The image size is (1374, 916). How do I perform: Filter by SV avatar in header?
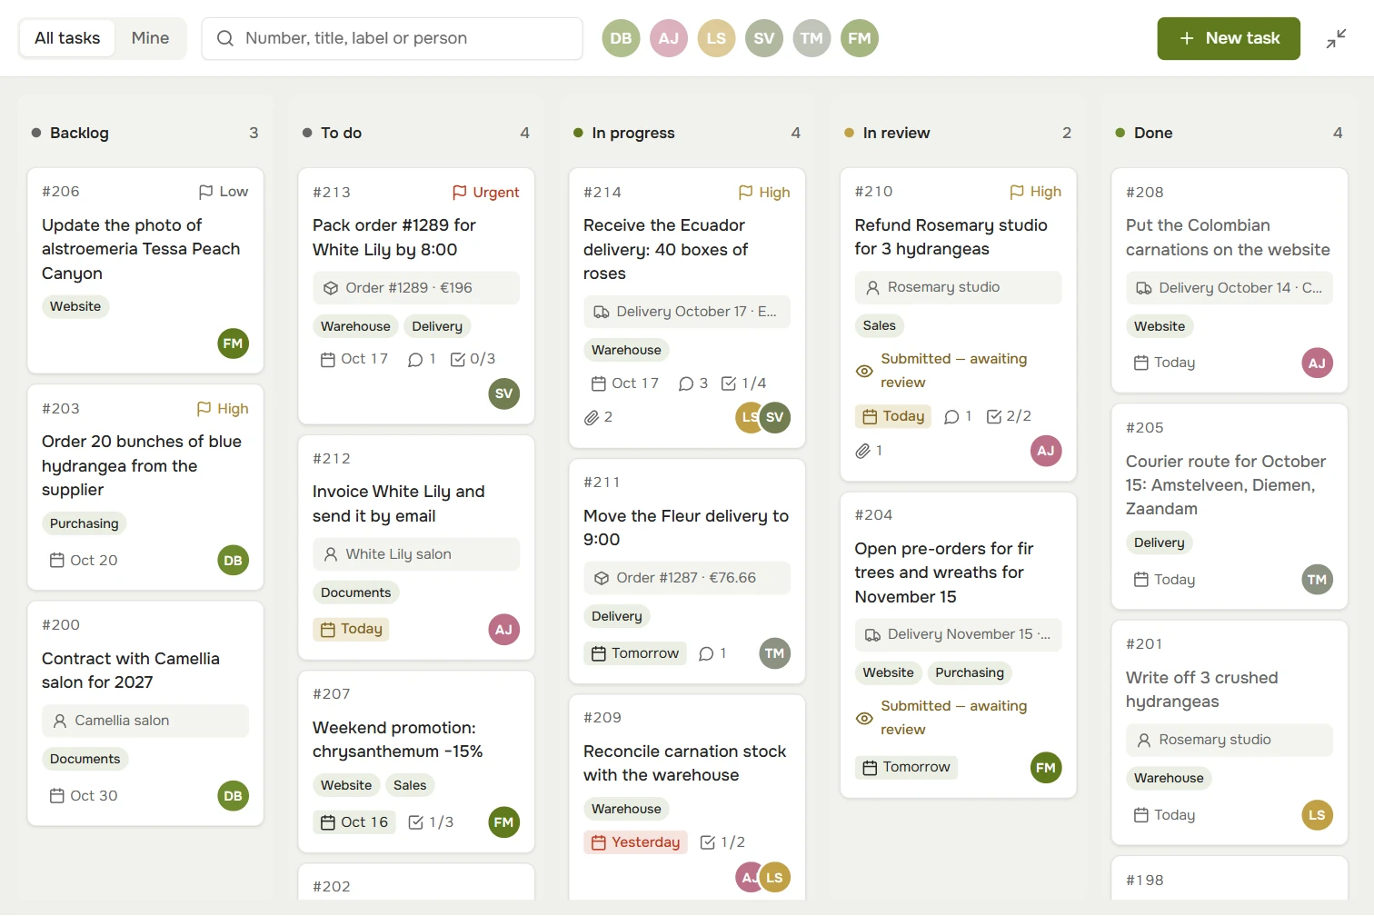tap(764, 38)
